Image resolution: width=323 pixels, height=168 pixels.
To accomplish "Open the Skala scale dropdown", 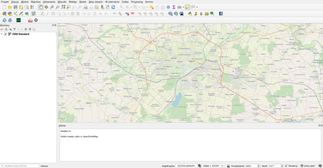I will (x=222, y=166).
